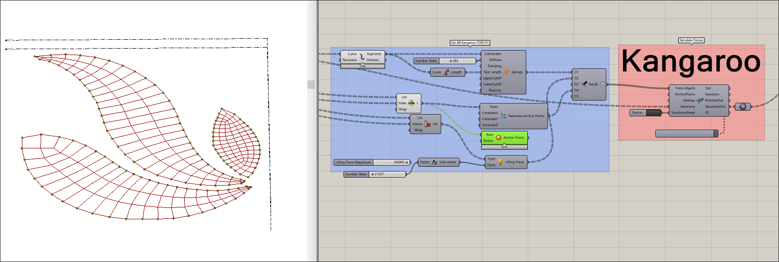Select the Perimeter Anchor Points component icon
The height and width of the screenshot is (262, 779).
pyautogui.click(x=503, y=116)
